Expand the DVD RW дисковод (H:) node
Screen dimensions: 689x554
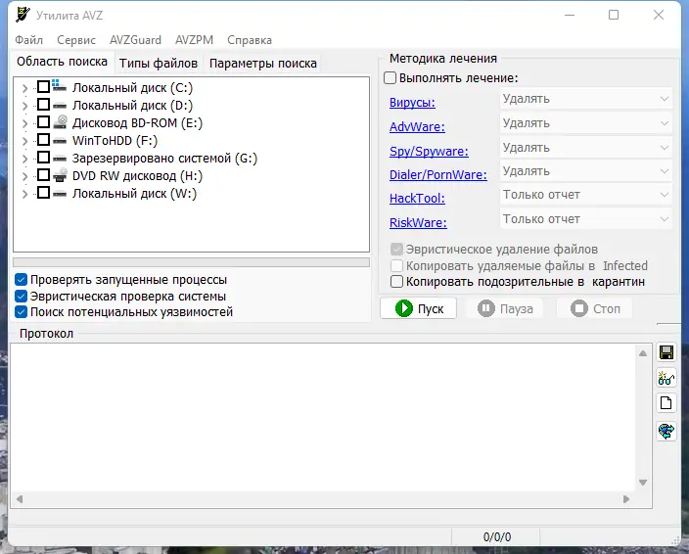(25, 176)
